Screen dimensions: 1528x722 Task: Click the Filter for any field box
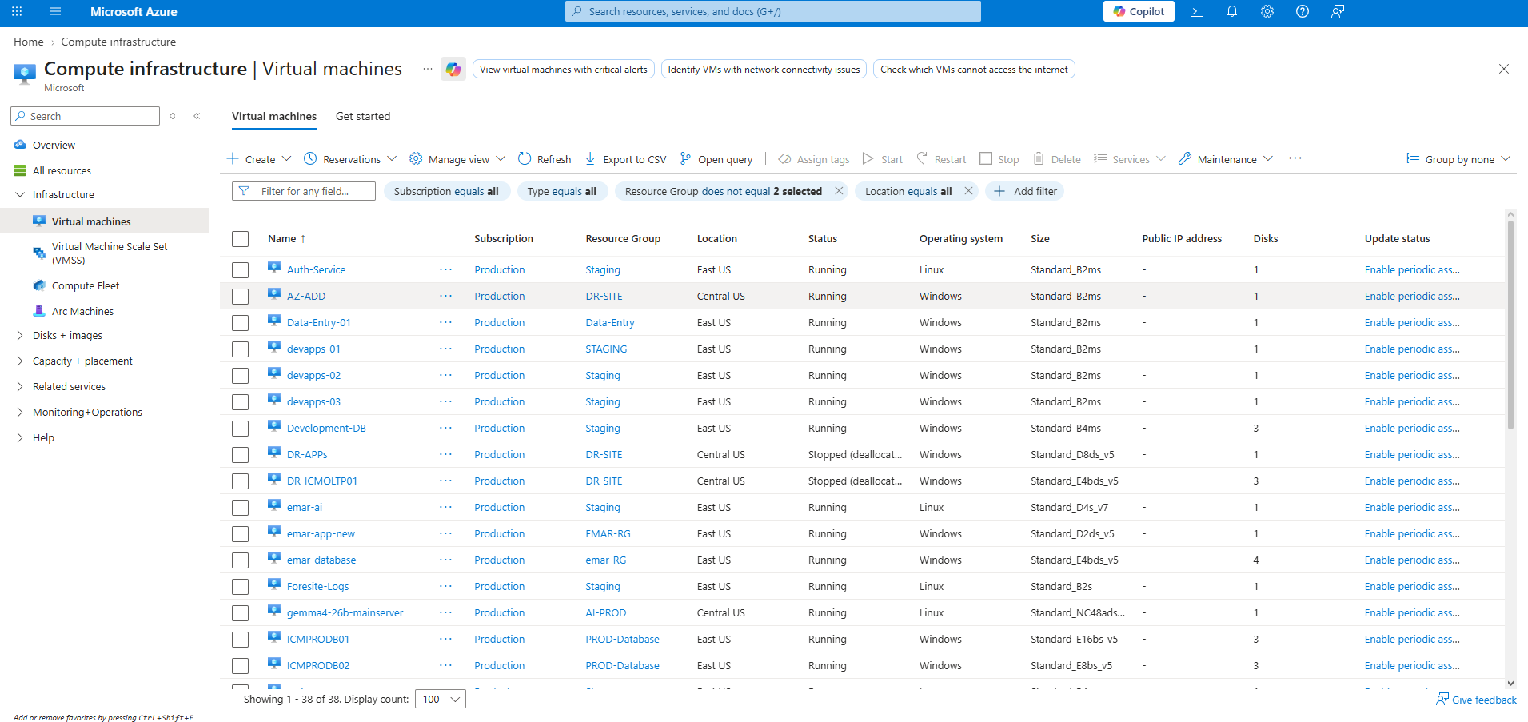304,191
